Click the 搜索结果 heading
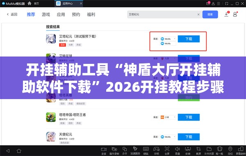Screen dimensions: 246x156 click(53, 27)
